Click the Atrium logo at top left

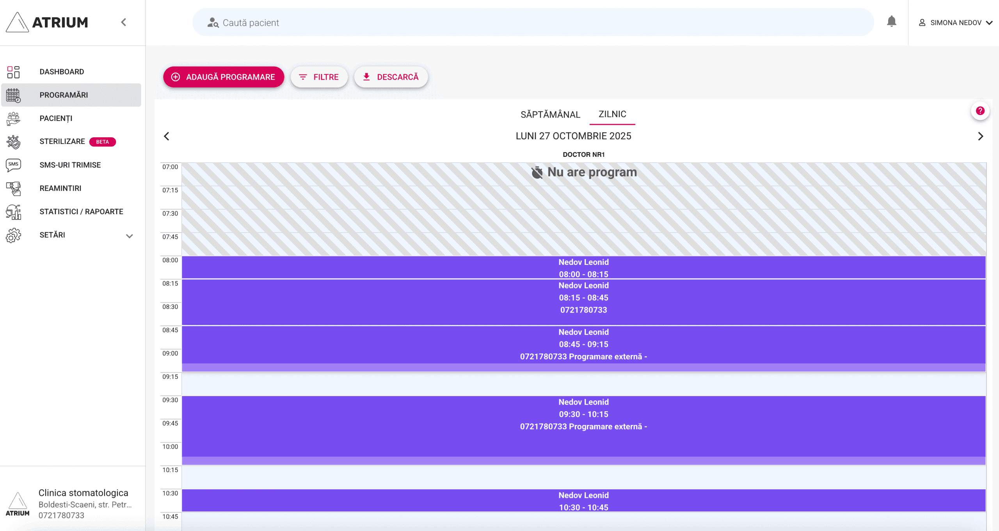coord(47,22)
